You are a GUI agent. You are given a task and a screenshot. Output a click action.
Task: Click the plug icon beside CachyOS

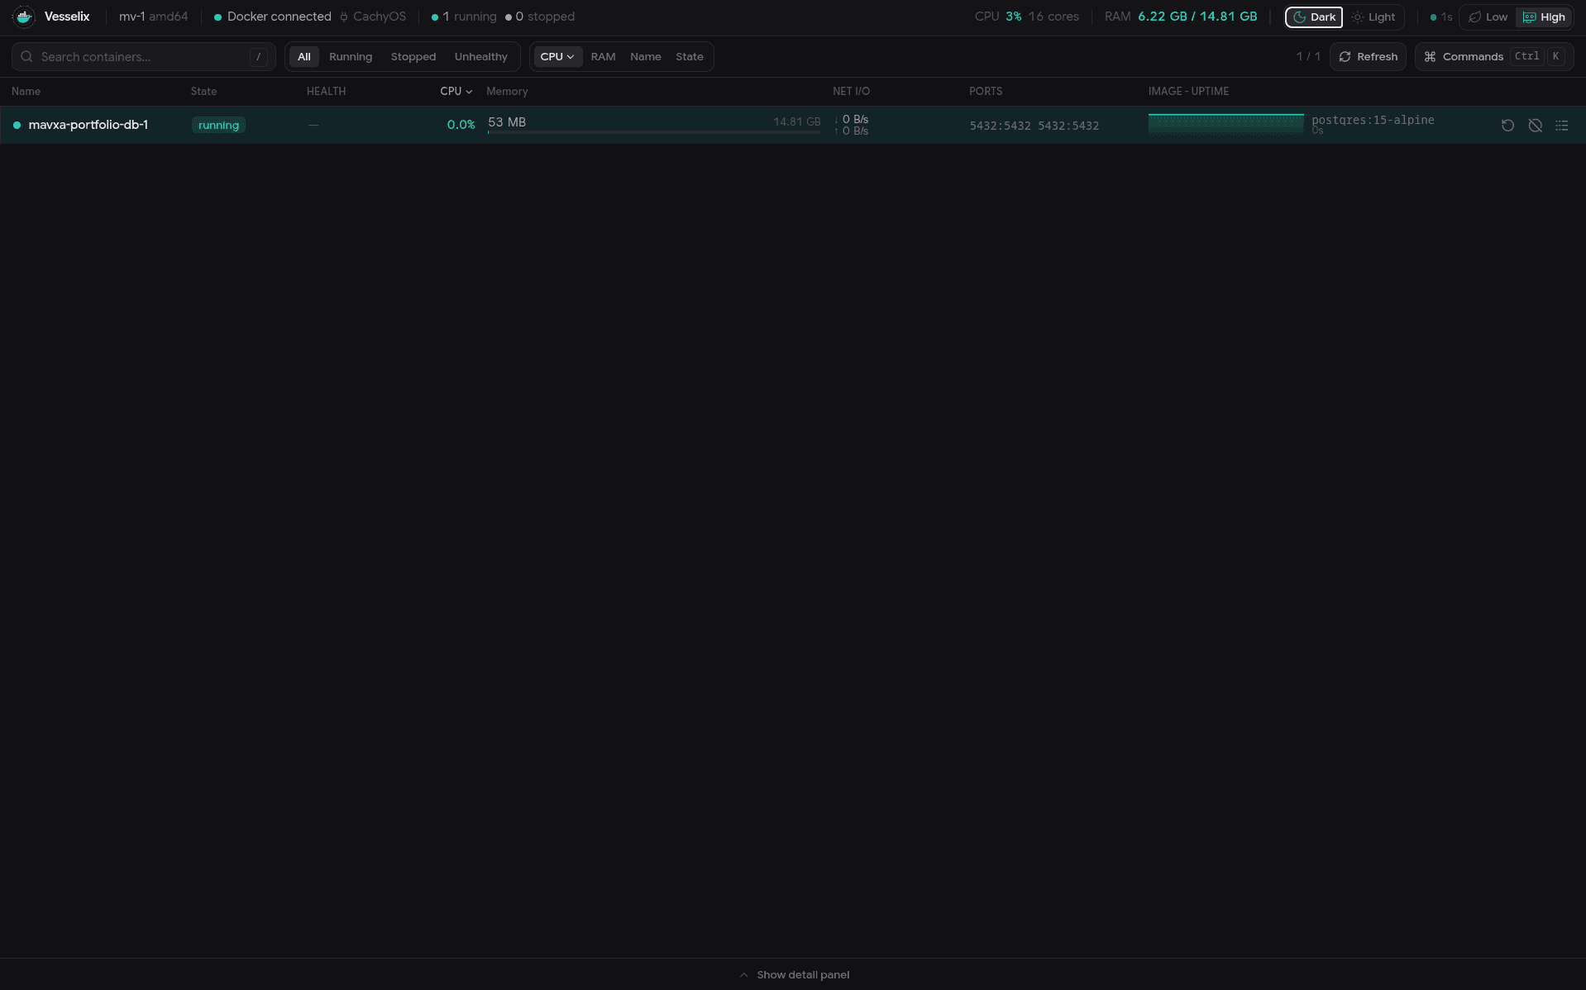point(344,17)
